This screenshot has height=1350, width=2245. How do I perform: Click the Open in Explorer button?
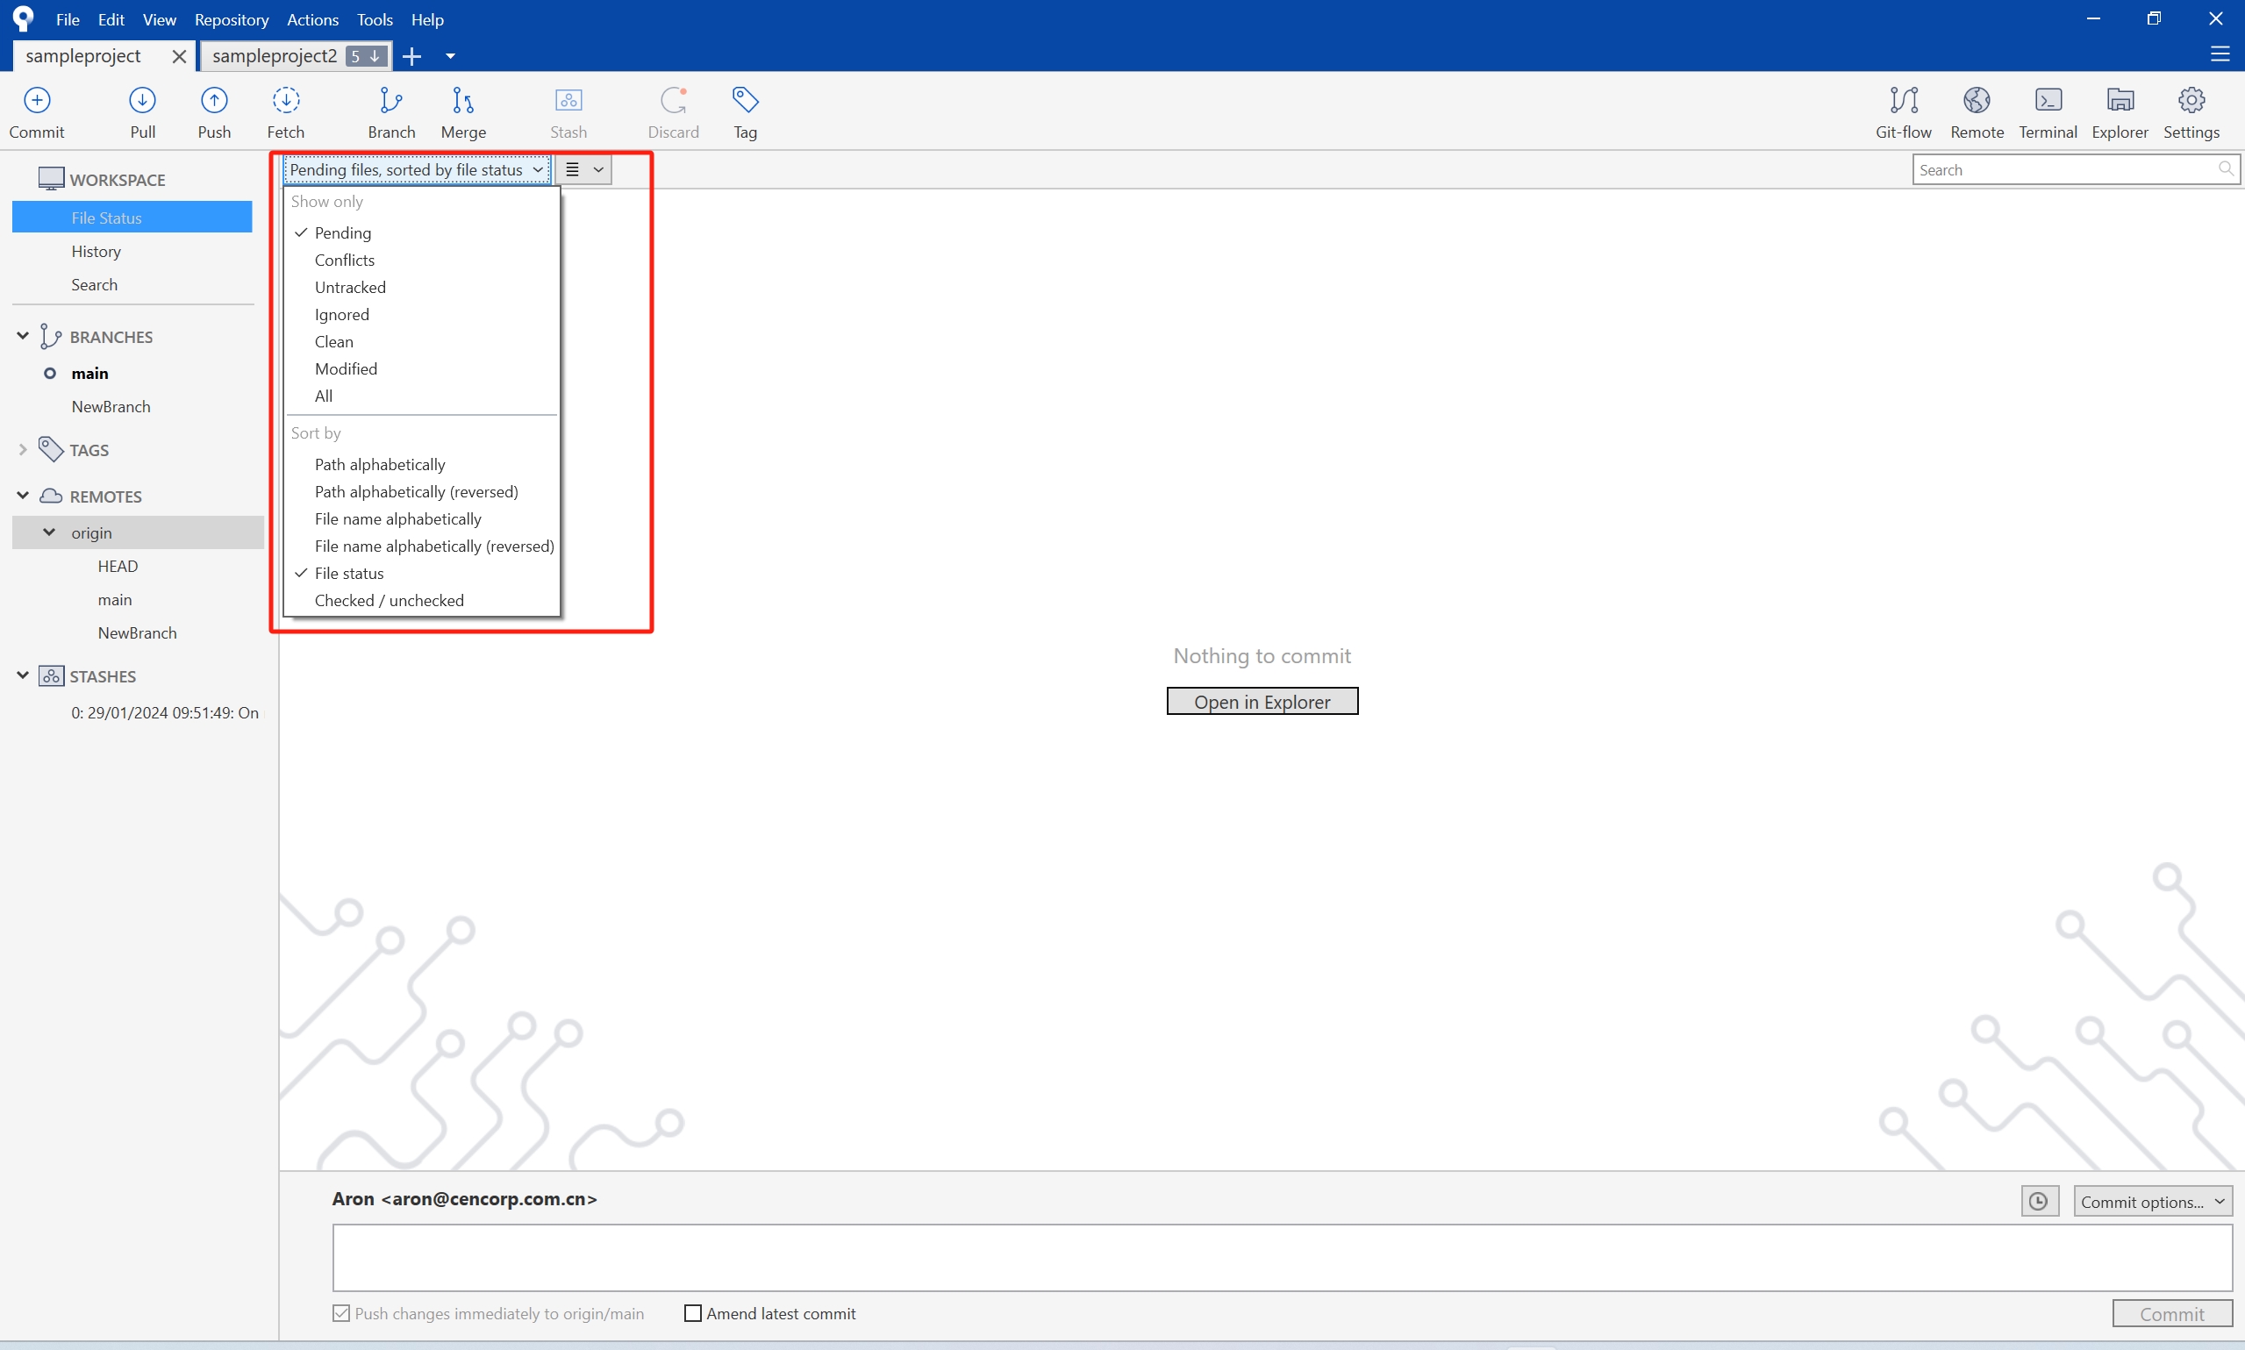tap(1262, 702)
